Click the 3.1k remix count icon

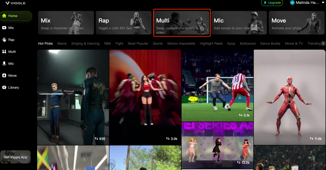241,115
